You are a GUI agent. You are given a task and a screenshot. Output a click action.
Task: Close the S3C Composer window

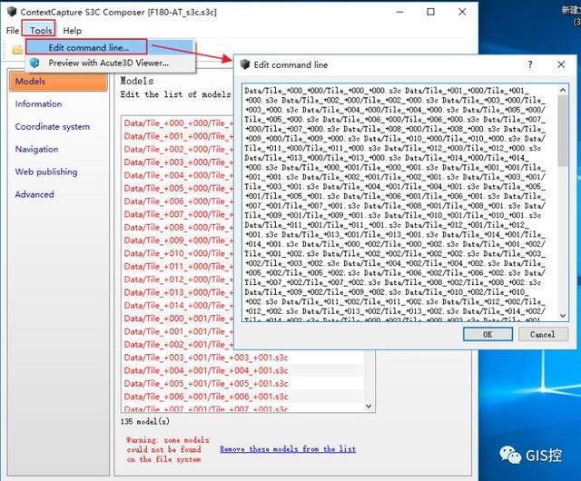point(462,12)
